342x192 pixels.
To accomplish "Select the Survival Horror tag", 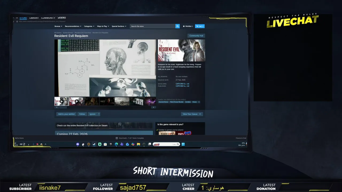I will click(x=163, y=102).
